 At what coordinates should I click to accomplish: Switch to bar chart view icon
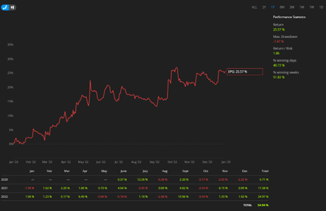(x=13, y=7)
